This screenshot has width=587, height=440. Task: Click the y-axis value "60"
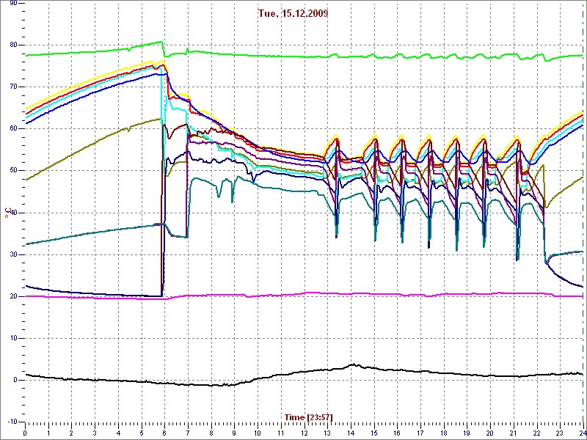13,129
